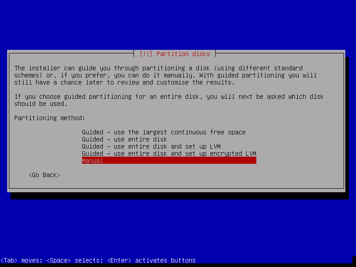Select the encrypted LVM guided partitioning option
The height and width of the screenshot is (267, 356).
pyautogui.click(x=169, y=154)
